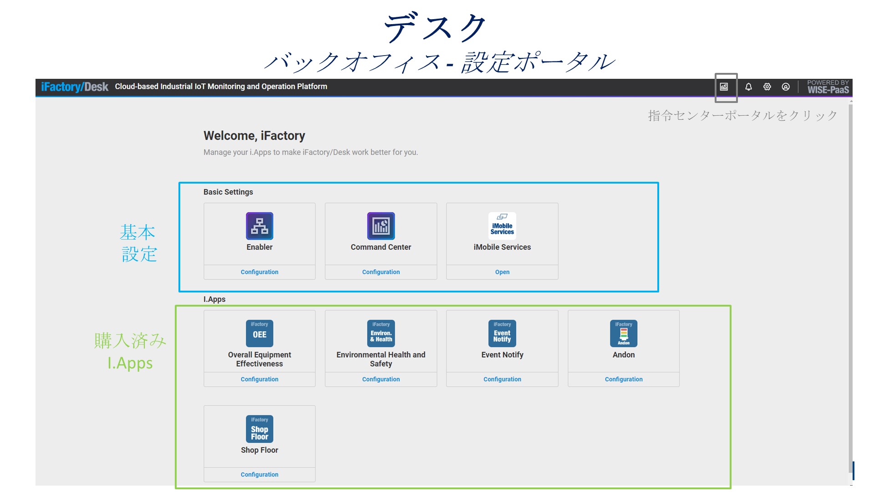This screenshot has height=492, width=874.
Task: Click the Command Center app icon
Action: click(381, 226)
